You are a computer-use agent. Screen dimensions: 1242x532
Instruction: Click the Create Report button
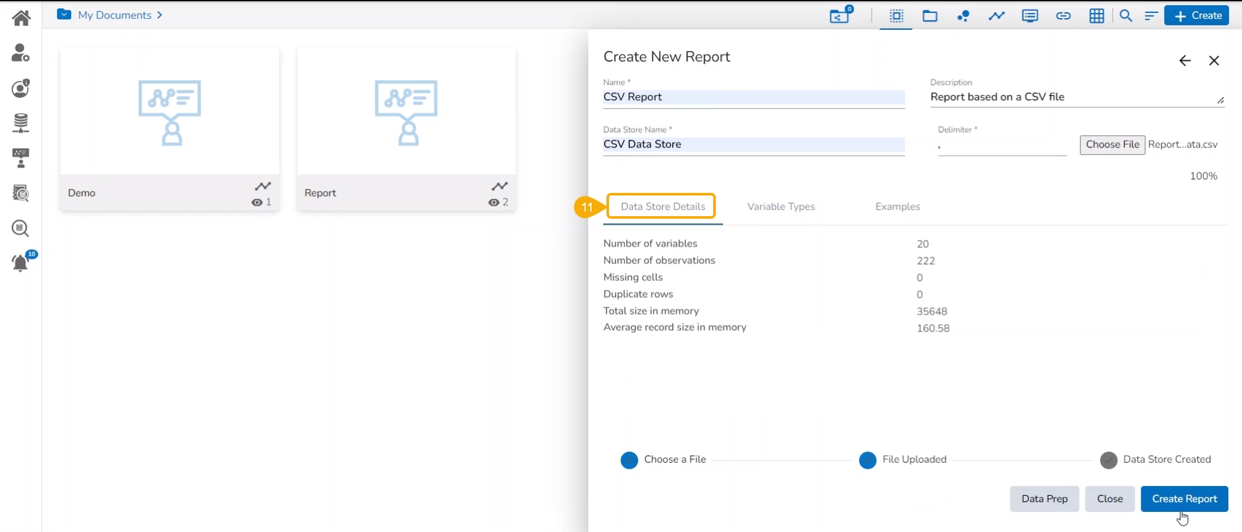tap(1184, 499)
